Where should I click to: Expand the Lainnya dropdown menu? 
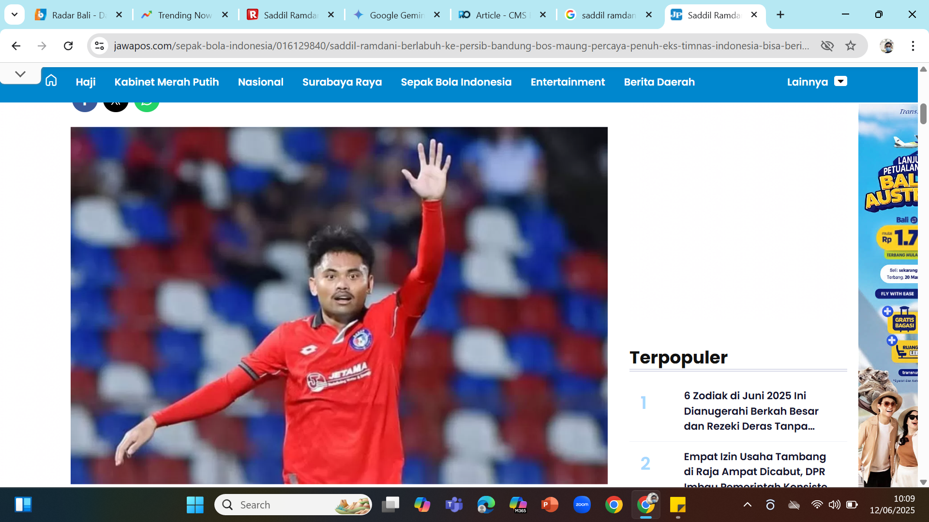point(817,82)
